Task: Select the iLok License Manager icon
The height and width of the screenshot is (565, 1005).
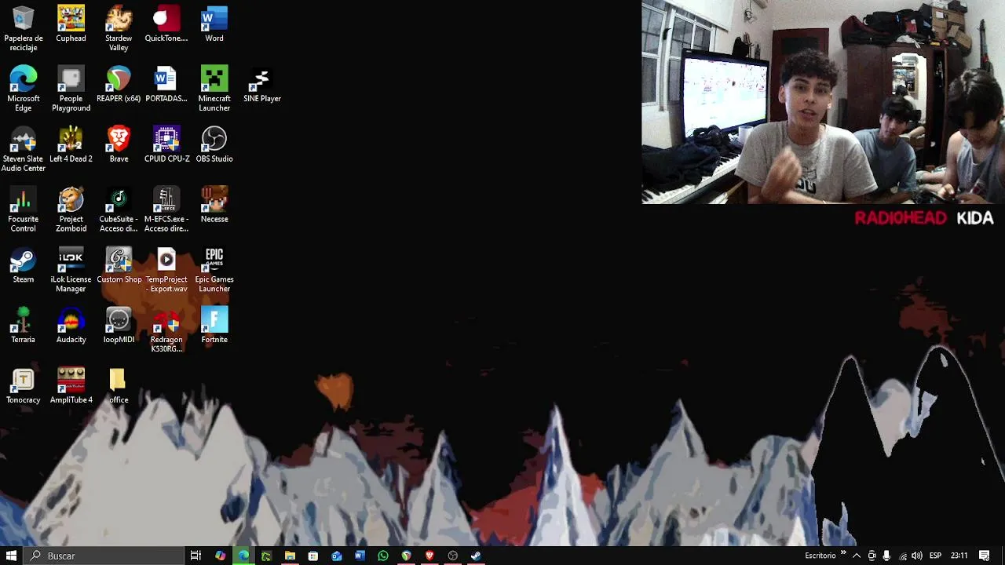Action: click(x=71, y=270)
